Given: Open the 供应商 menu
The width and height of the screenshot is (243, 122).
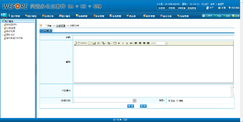Looking at the screenshot, I should tap(131, 16).
